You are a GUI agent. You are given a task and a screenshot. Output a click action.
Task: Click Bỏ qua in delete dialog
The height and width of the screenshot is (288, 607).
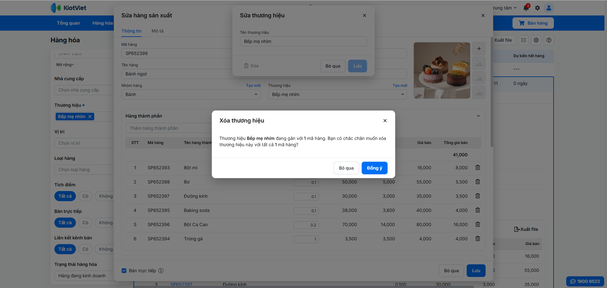[346, 168]
